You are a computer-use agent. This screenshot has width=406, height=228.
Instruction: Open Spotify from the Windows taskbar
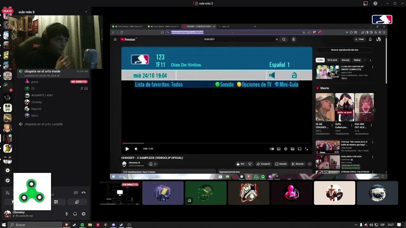[x=82, y=225]
